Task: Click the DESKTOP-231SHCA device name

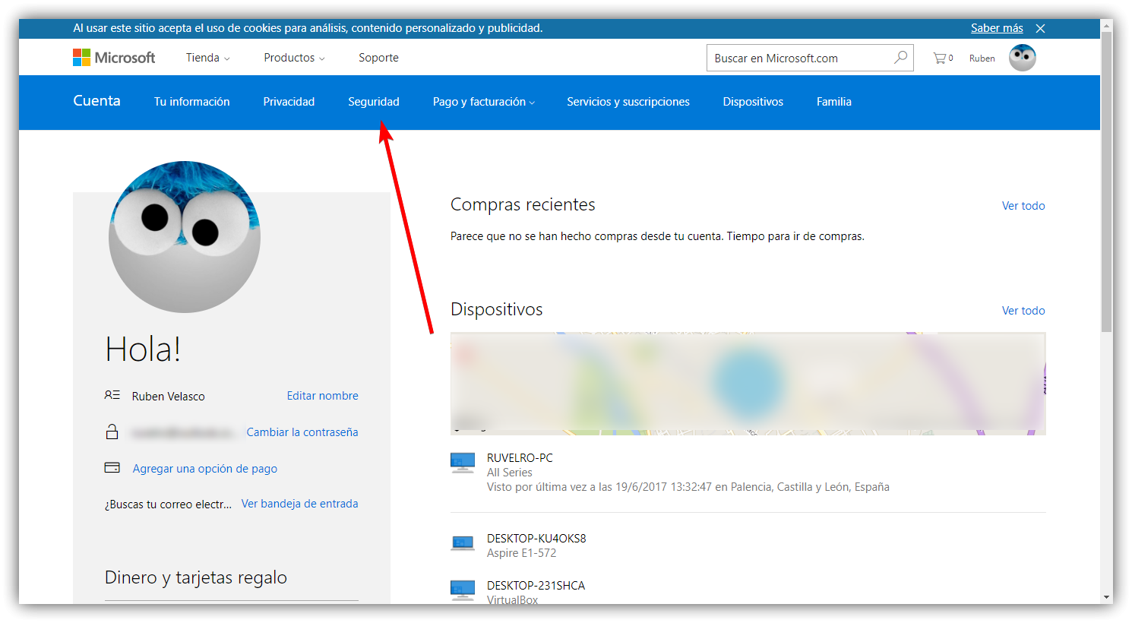Action: coord(536,586)
